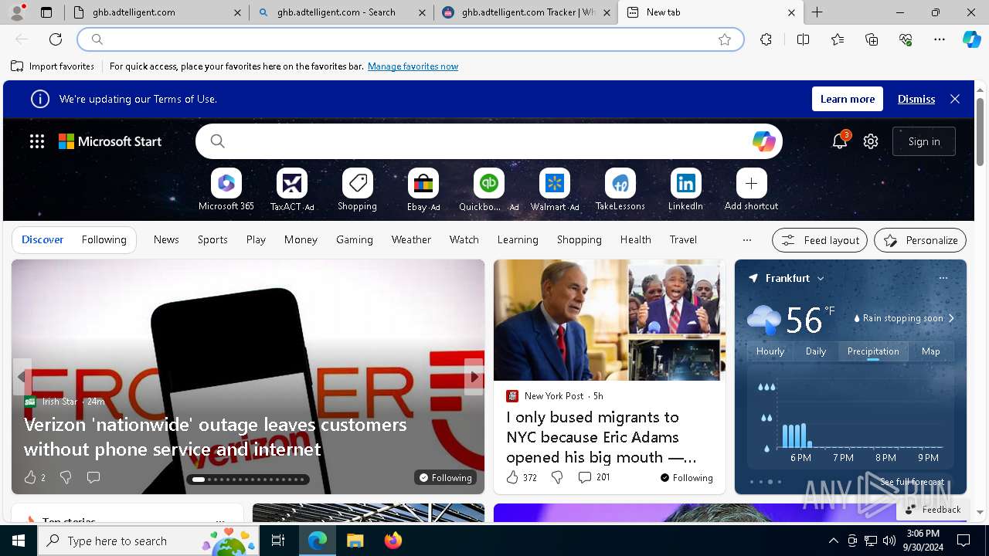This screenshot has height=556, width=989.
Task: Refresh the current browser page
Action: pyautogui.click(x=56, y=39)
